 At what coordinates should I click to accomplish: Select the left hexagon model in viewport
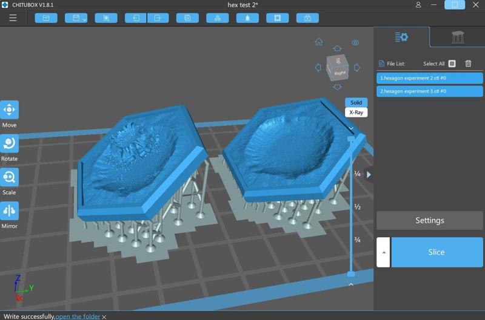(x=142, y=163)
